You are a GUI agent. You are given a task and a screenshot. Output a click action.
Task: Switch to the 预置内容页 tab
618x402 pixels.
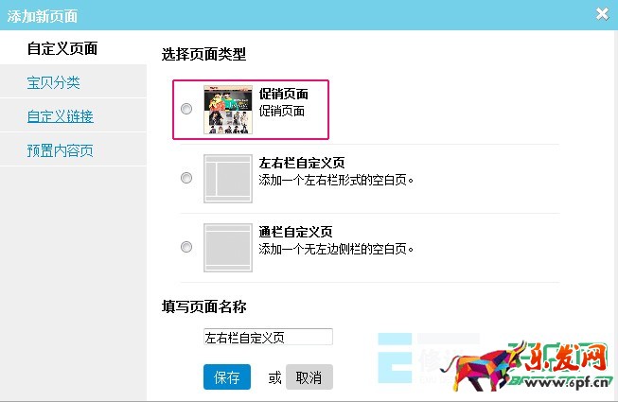point(60,150)
